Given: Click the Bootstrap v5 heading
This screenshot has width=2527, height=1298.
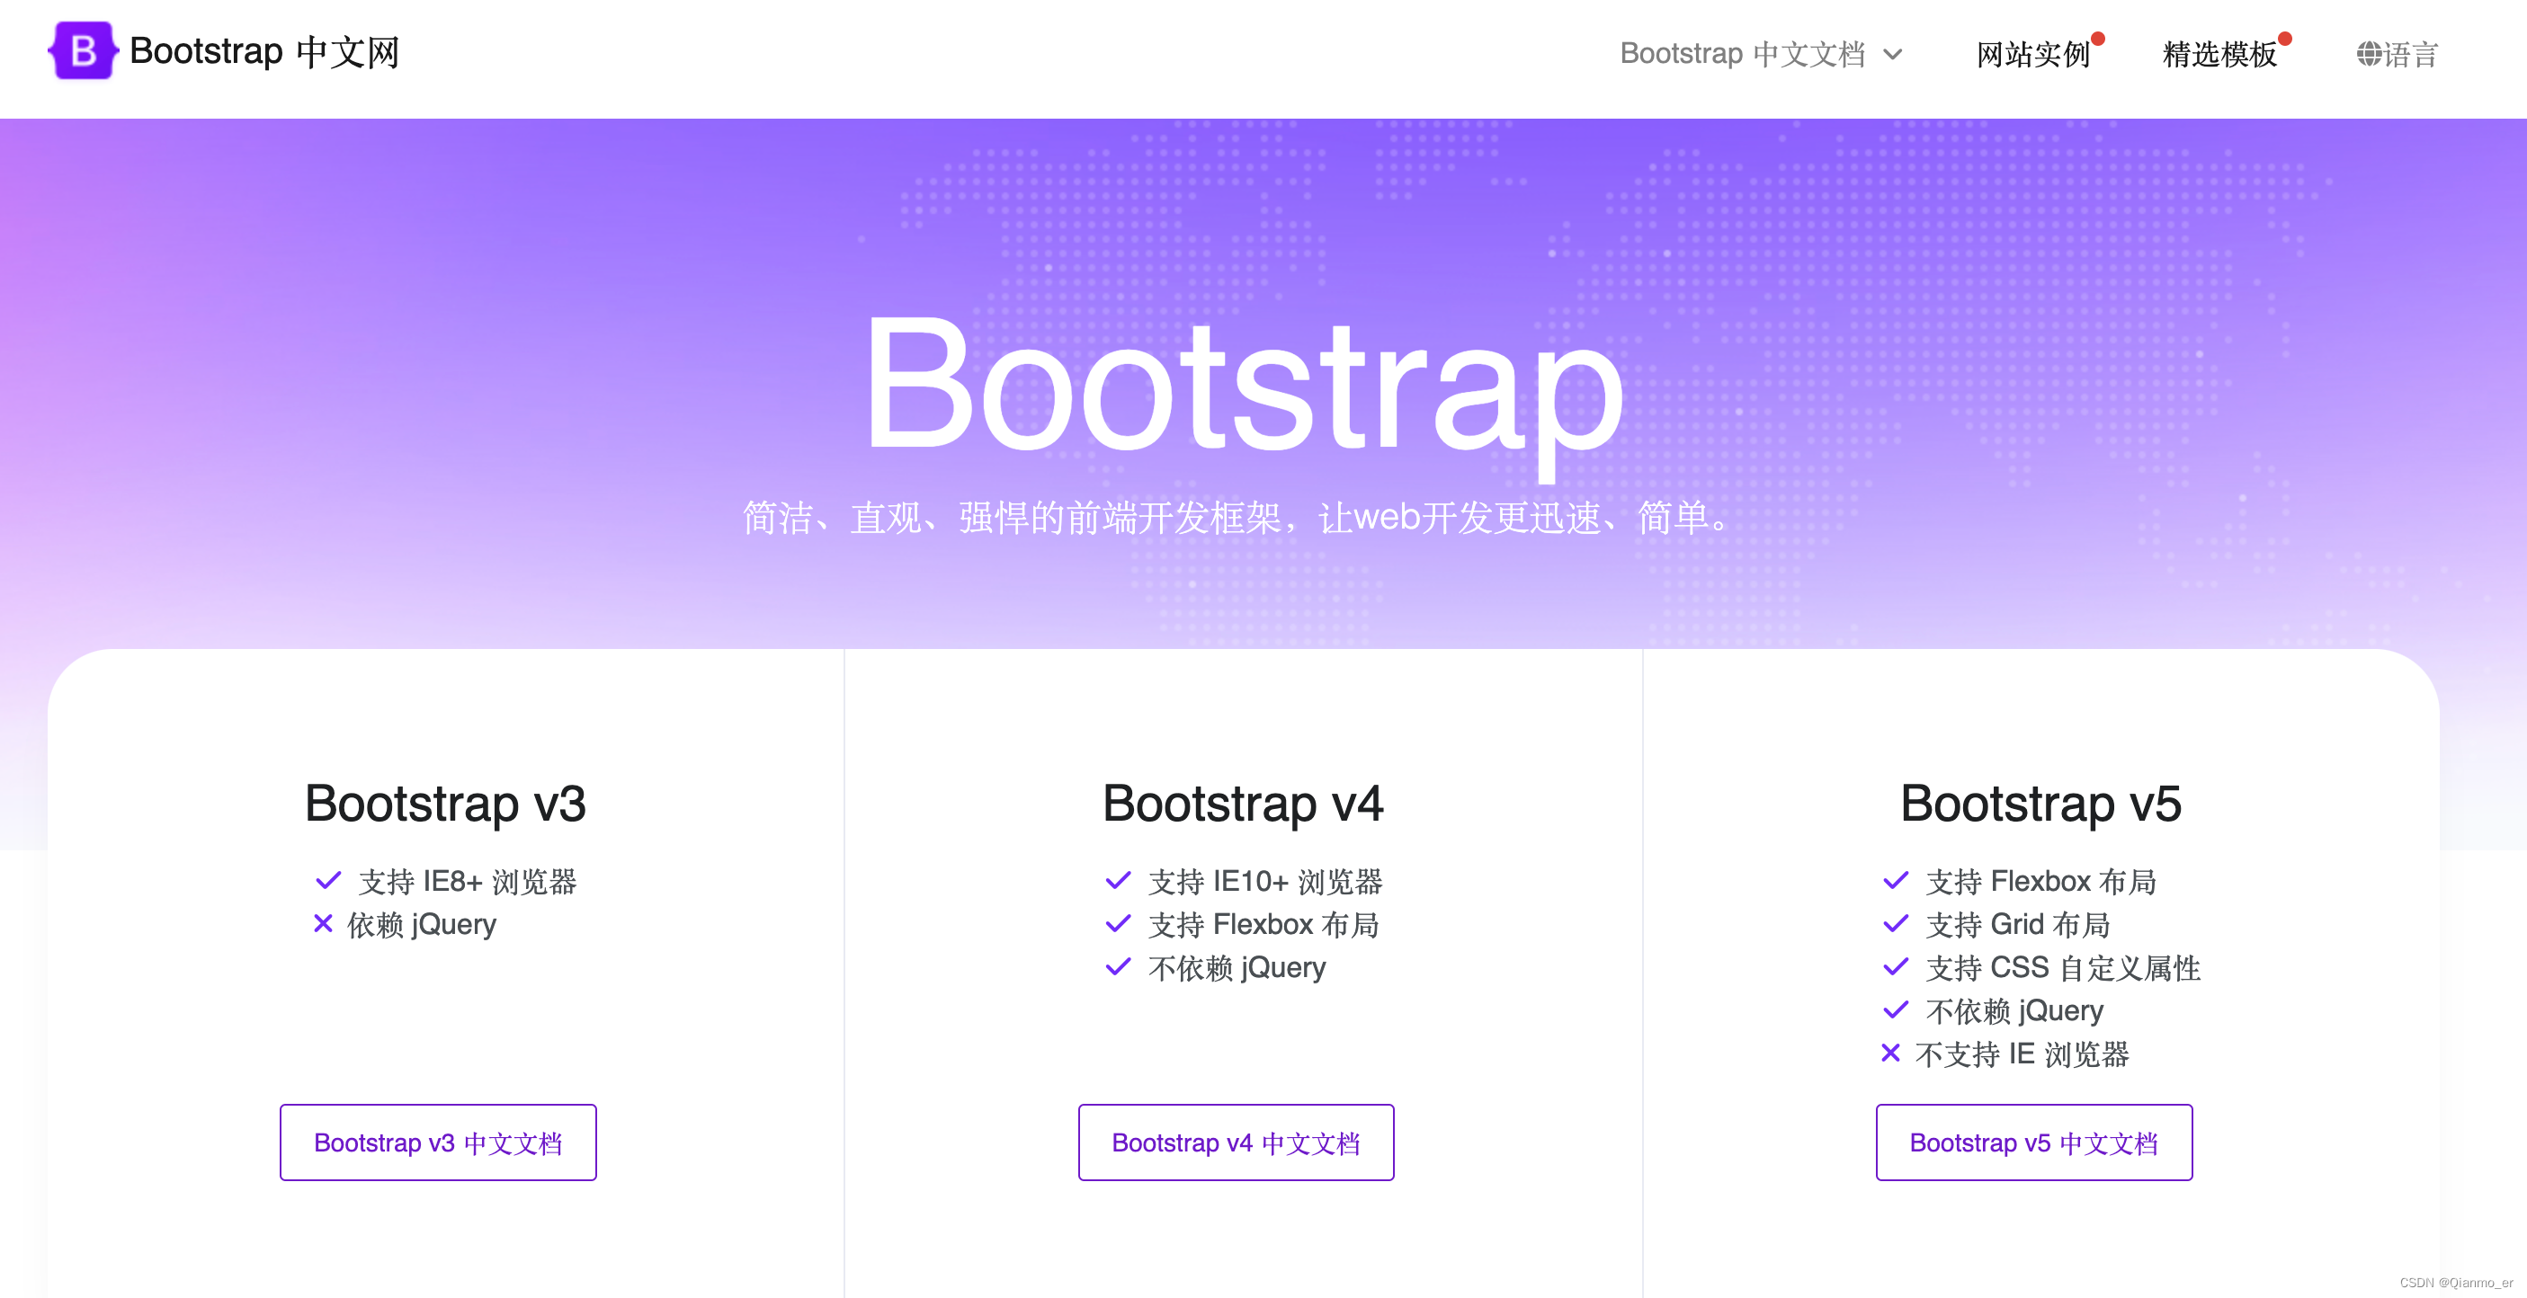Looking at the screenshot, I should (2041, 803).
